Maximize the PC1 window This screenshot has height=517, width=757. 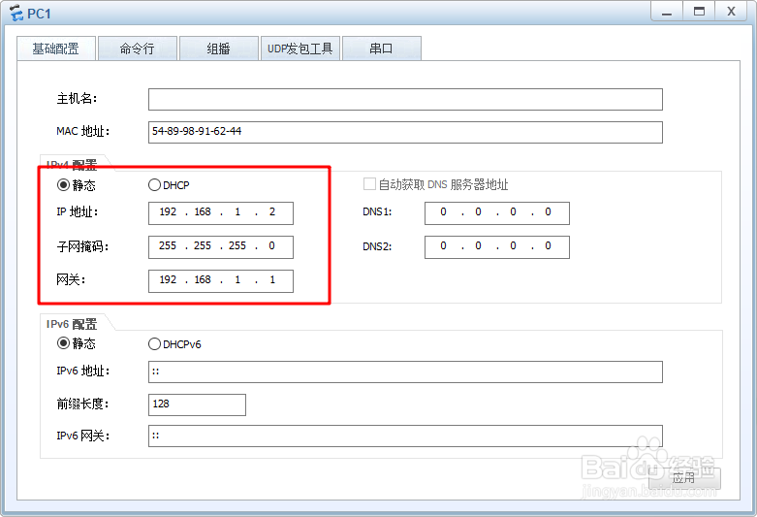point(699,12)
